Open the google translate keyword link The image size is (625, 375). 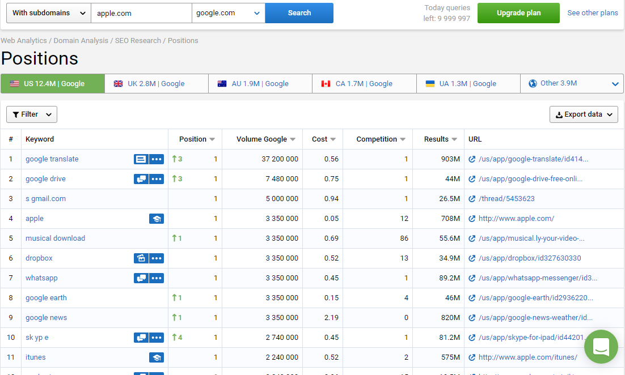52,159
